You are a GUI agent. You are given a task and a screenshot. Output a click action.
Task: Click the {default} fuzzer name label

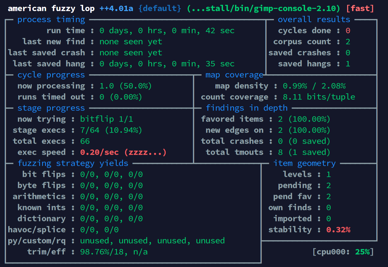(160, 8)
